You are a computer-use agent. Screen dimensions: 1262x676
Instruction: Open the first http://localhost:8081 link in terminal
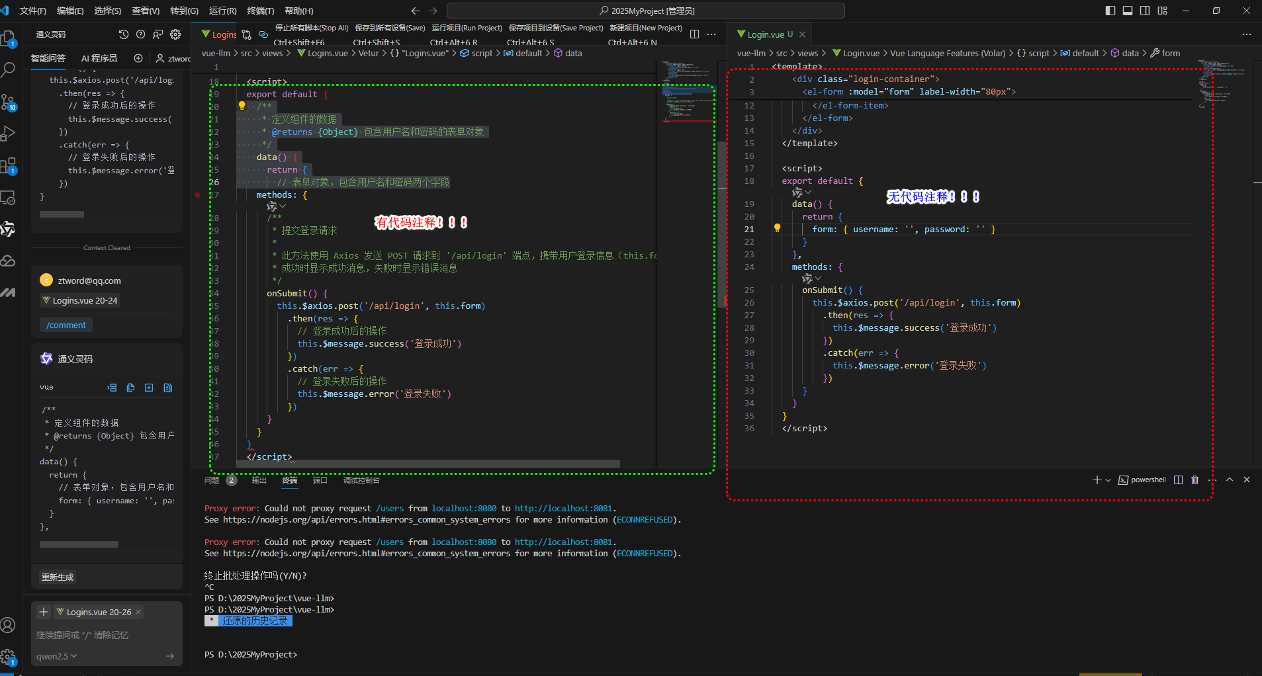coord(564,509)
